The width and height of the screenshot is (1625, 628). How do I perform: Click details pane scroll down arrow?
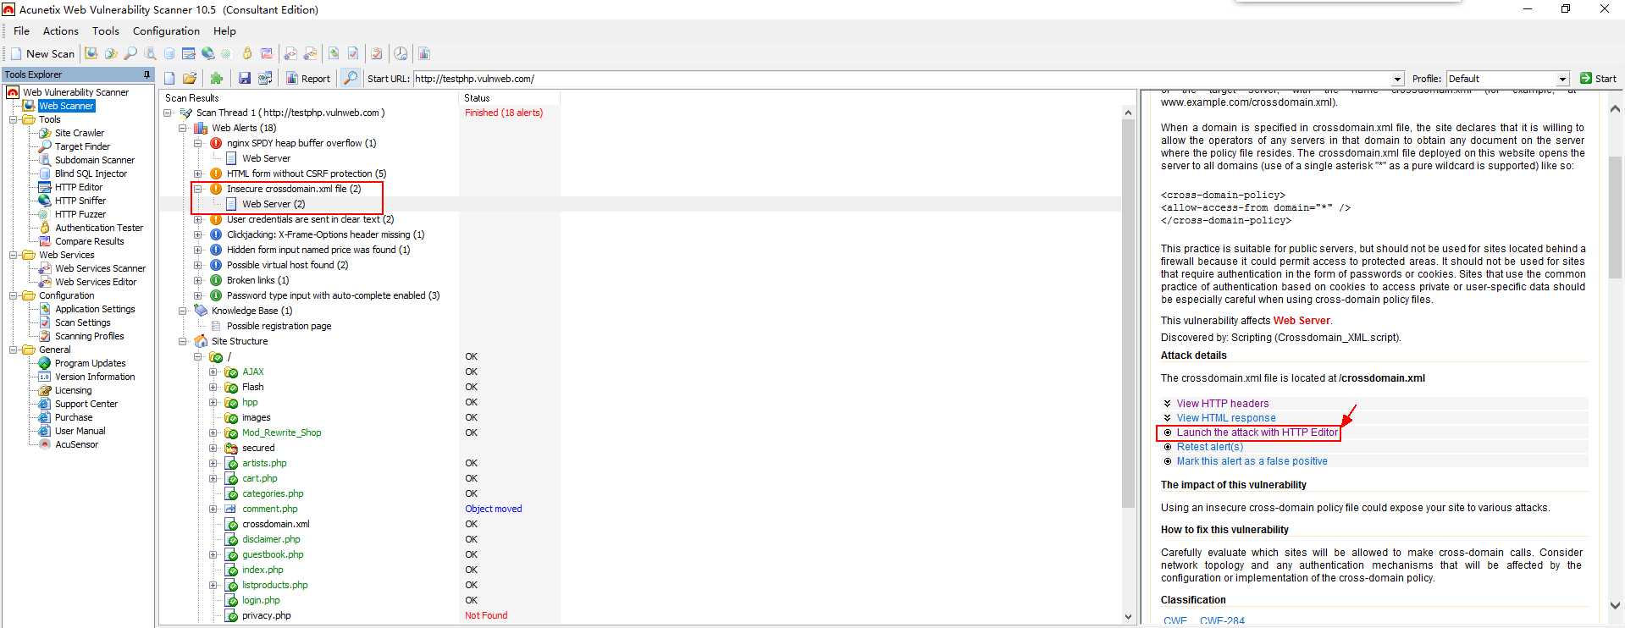pos(1614,606)
